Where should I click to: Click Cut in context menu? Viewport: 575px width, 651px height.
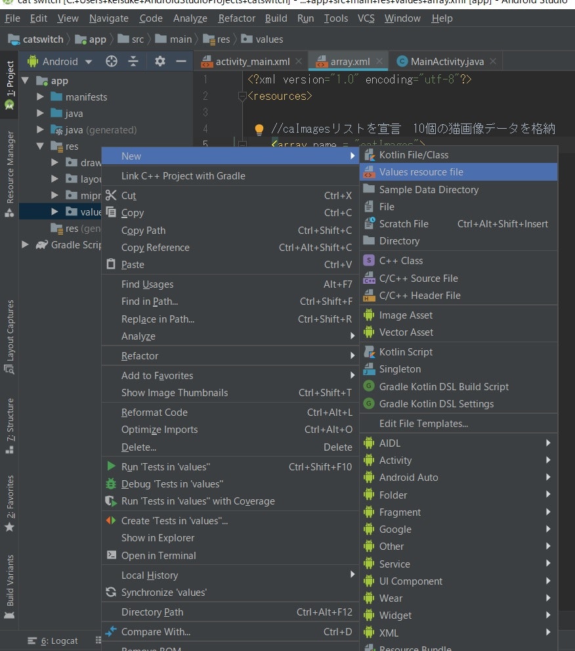230,196
